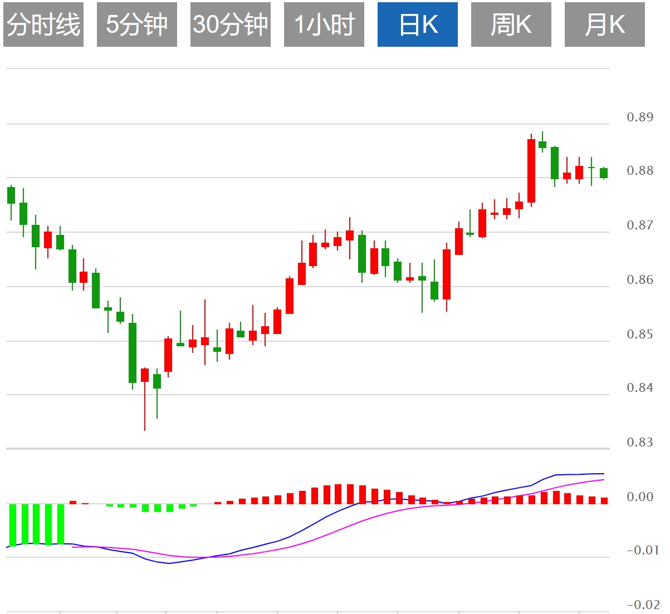Viewport: 670px width, 614px height.
Task: Click the active 日K tab
Action: (418, 24)
